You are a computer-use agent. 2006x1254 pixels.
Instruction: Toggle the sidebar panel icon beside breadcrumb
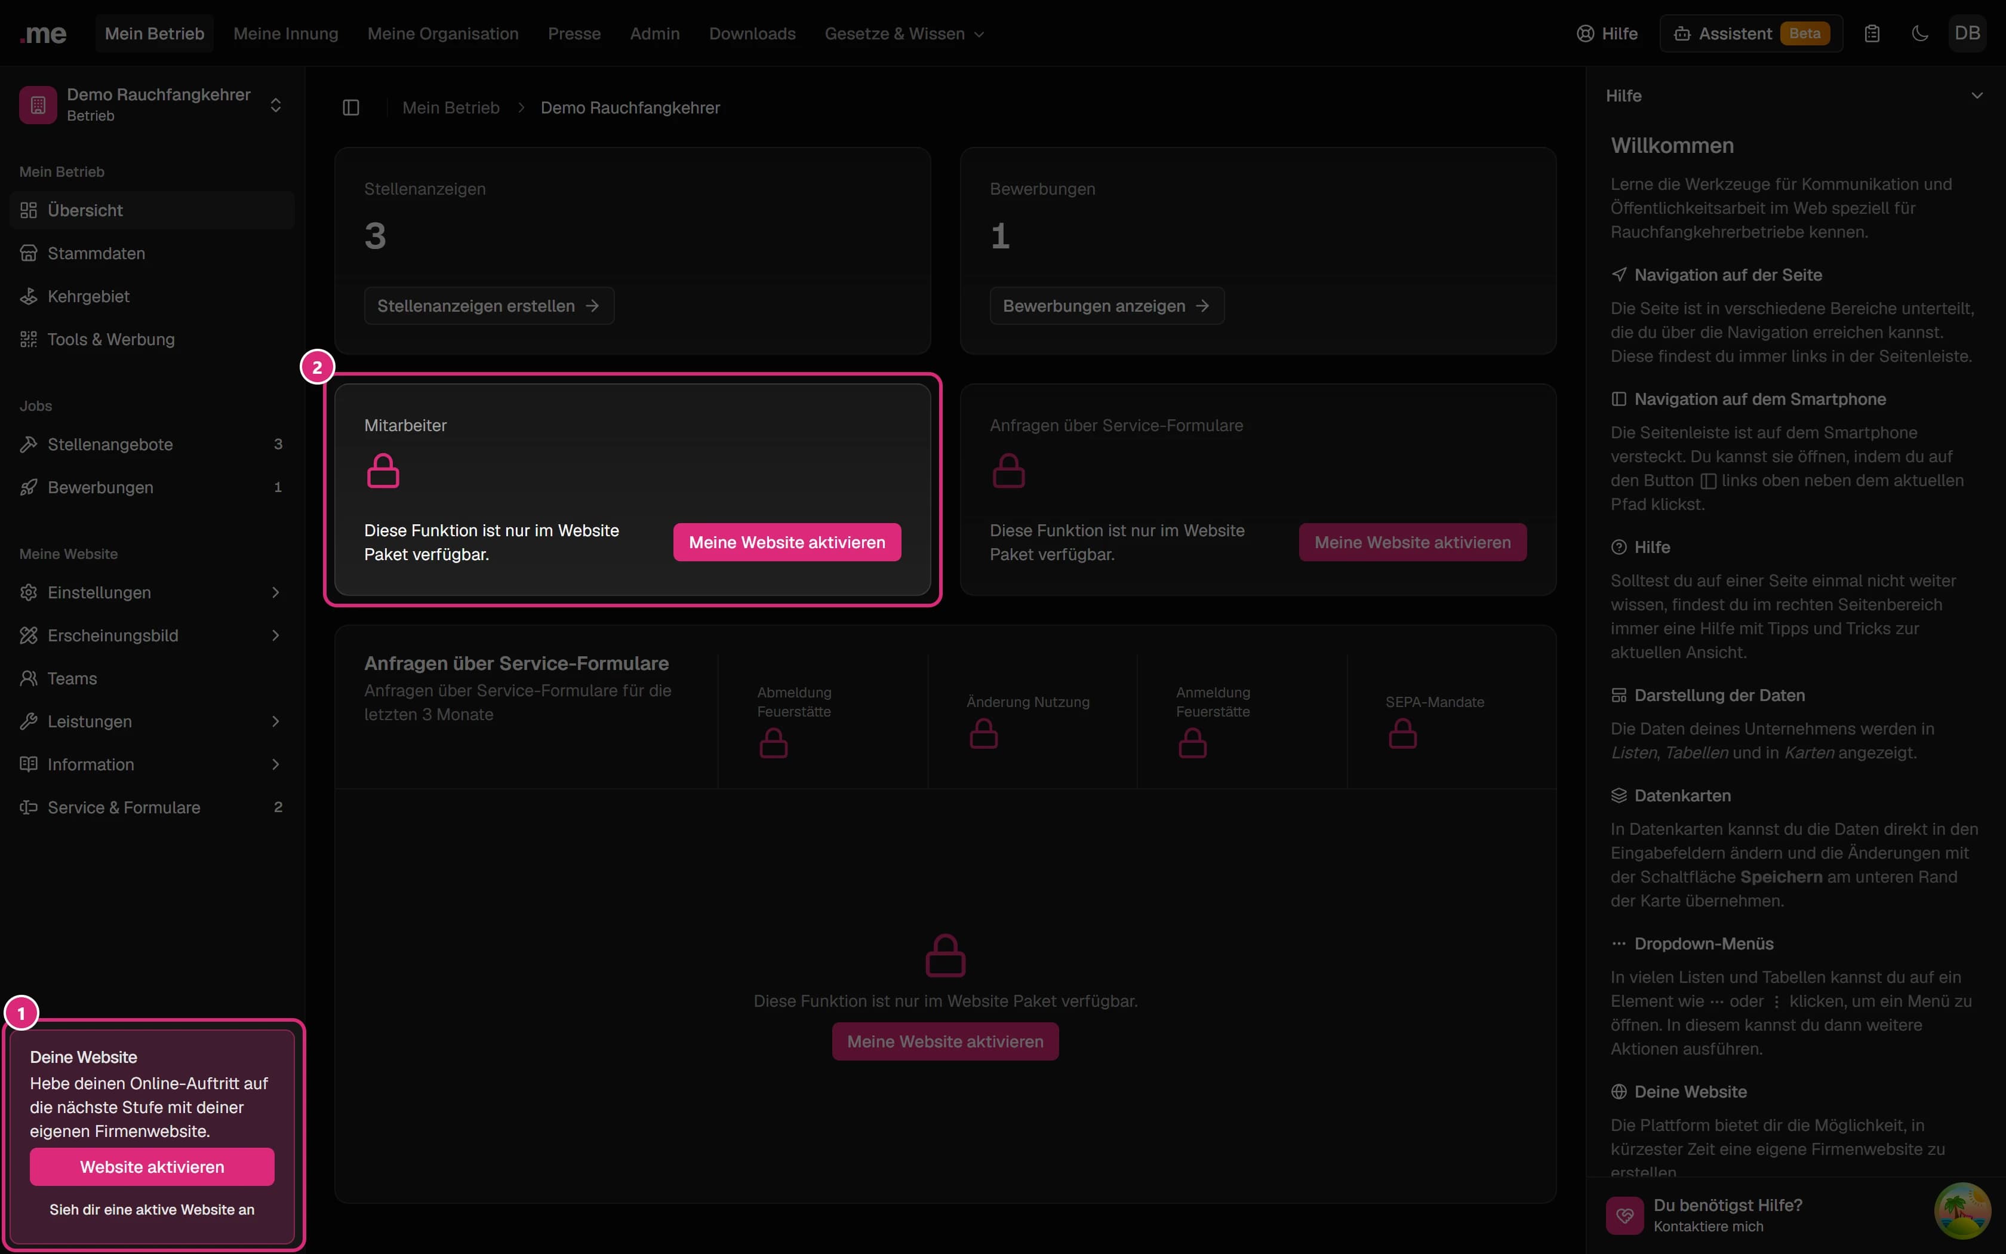[350, 108]
